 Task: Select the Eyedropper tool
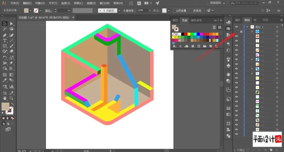coord(5,80)
